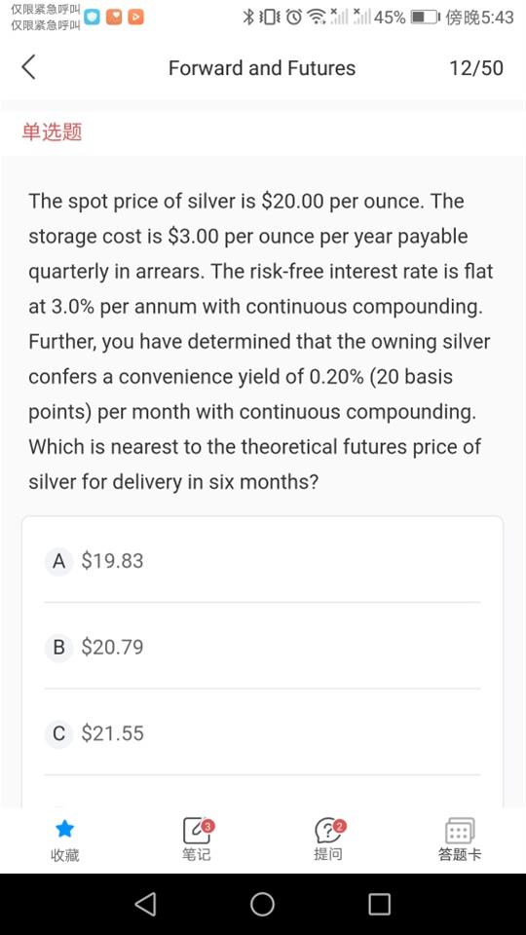This screenshot has height=935, width=526.
Task: Tap the 笔记 label in bottom bar
Action: point(196,854)
